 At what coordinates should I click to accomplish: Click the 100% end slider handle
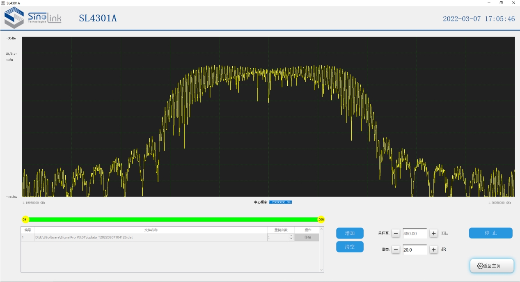point(321,220)
